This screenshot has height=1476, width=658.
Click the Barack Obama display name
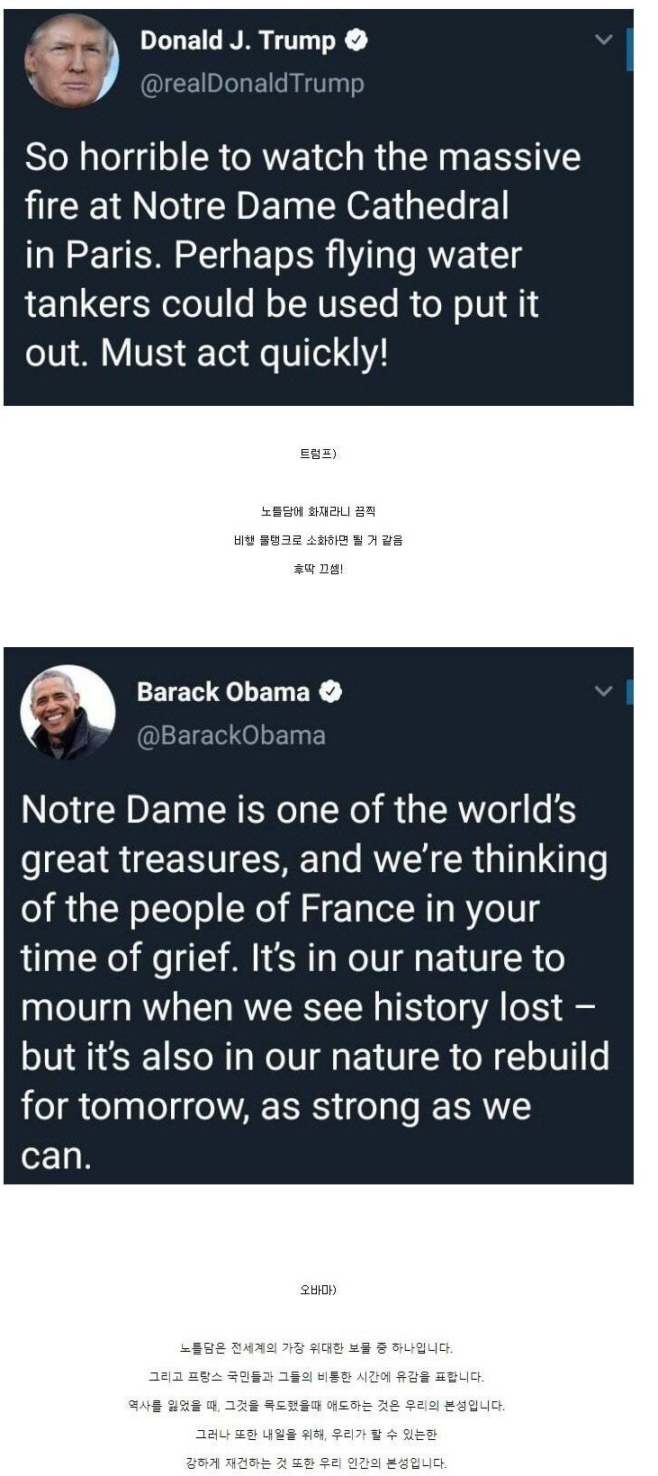click(223, 692)
